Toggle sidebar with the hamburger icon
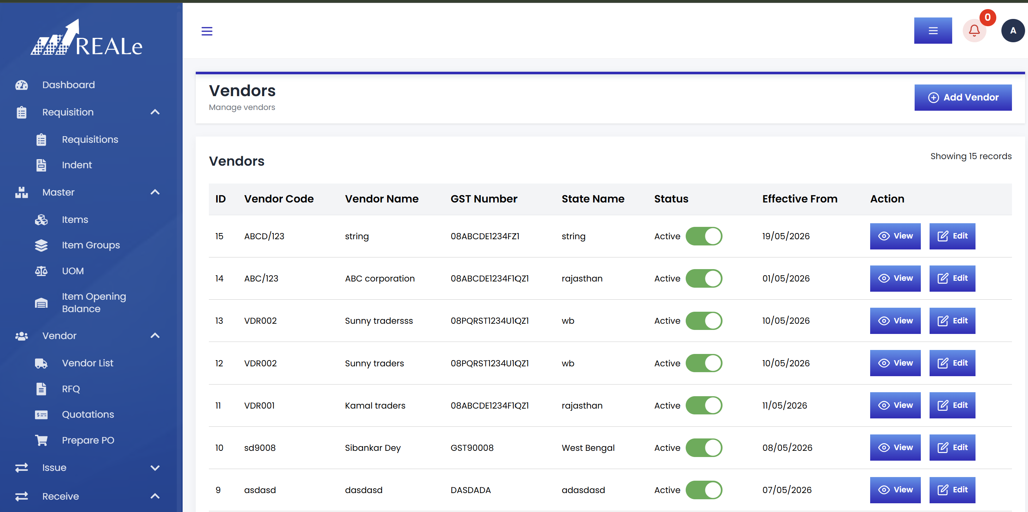1028x512 pixels. 207,31
